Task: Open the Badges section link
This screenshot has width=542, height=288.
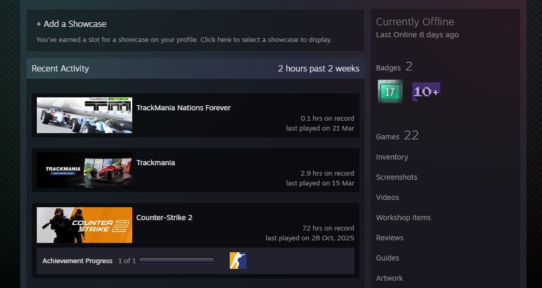Action: click(x=388, y=67)
